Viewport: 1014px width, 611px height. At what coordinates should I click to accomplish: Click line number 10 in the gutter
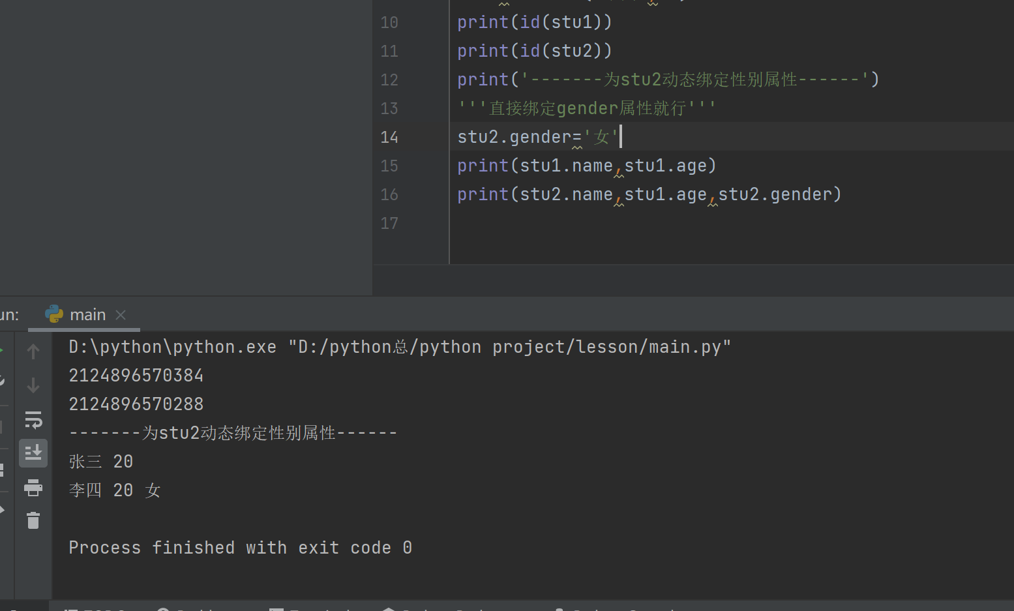point(389,22)
